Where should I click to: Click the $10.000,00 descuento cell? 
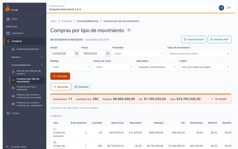pos(135,133)
